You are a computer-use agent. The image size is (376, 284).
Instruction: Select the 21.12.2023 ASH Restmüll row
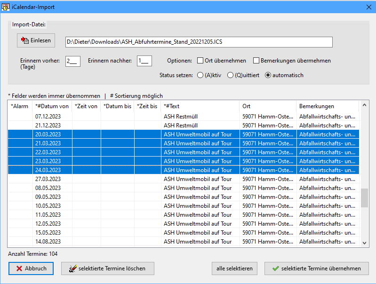[x=184, y=126]
